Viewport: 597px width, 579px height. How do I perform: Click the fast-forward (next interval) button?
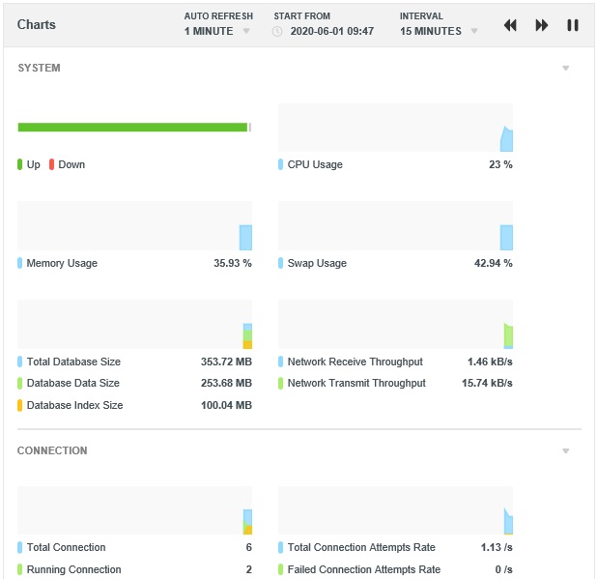click(541, 25)
